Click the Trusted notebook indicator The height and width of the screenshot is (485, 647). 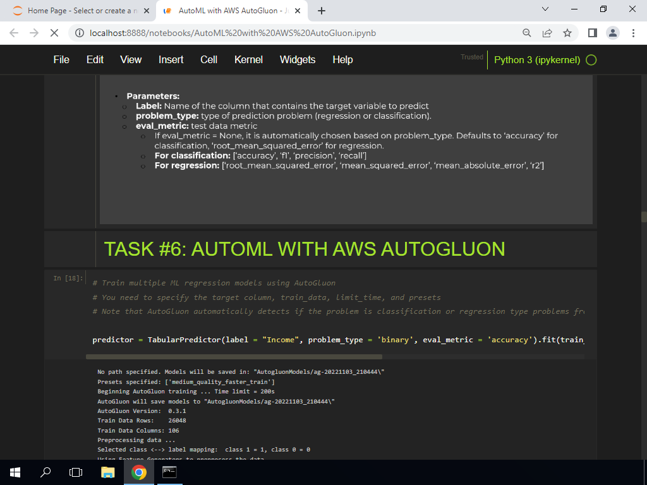pos(471,57)
